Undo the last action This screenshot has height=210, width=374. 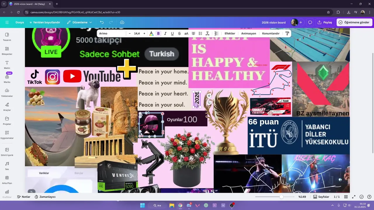pyautogui.click(x=102, y=22)
